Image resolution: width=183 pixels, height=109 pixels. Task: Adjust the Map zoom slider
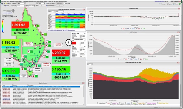point(42,5)
